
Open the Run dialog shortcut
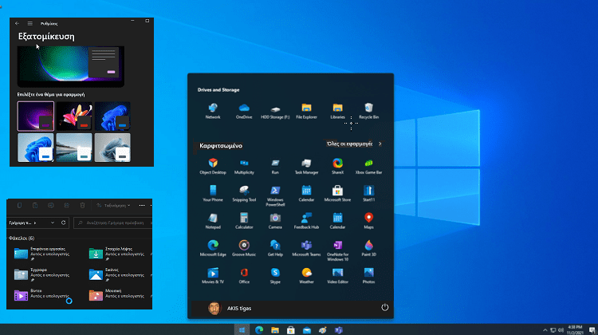(x=275, y=167)
